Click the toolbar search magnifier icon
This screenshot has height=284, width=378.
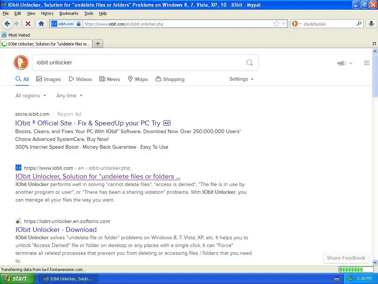coord(359,24)
